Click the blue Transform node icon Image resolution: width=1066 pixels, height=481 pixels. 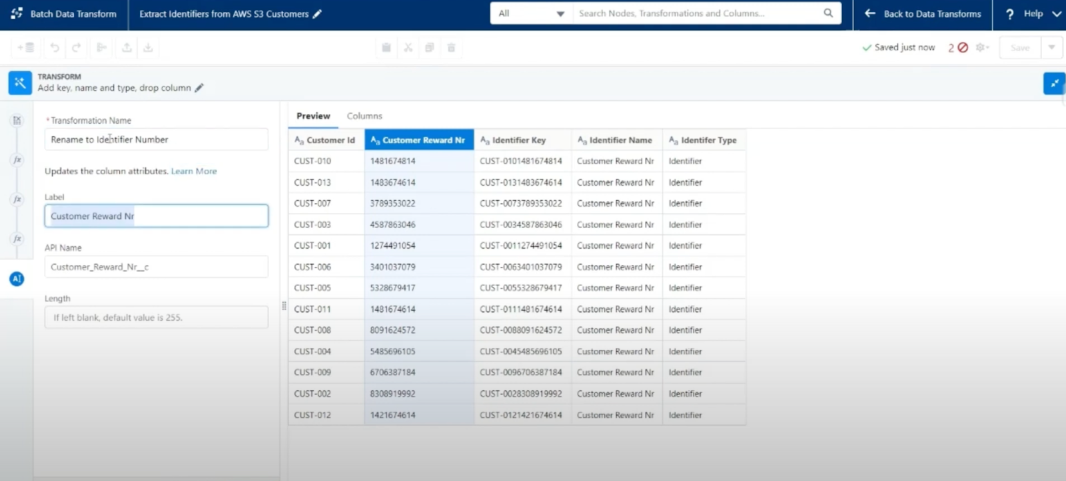(20, 83)
